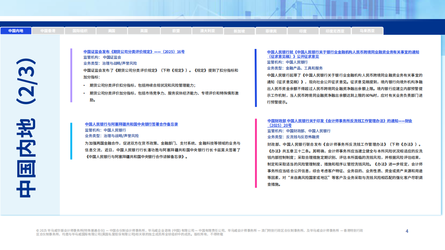
Task: Open the 期货公司分类评价规定 headline link
Action: pos(134,52)
